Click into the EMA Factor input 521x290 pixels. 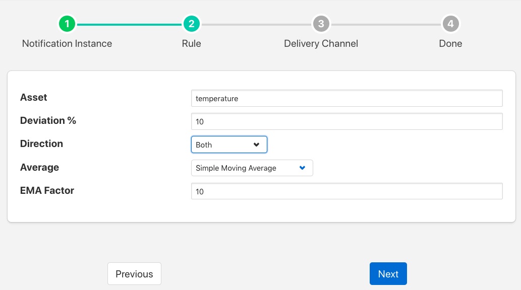346,191
